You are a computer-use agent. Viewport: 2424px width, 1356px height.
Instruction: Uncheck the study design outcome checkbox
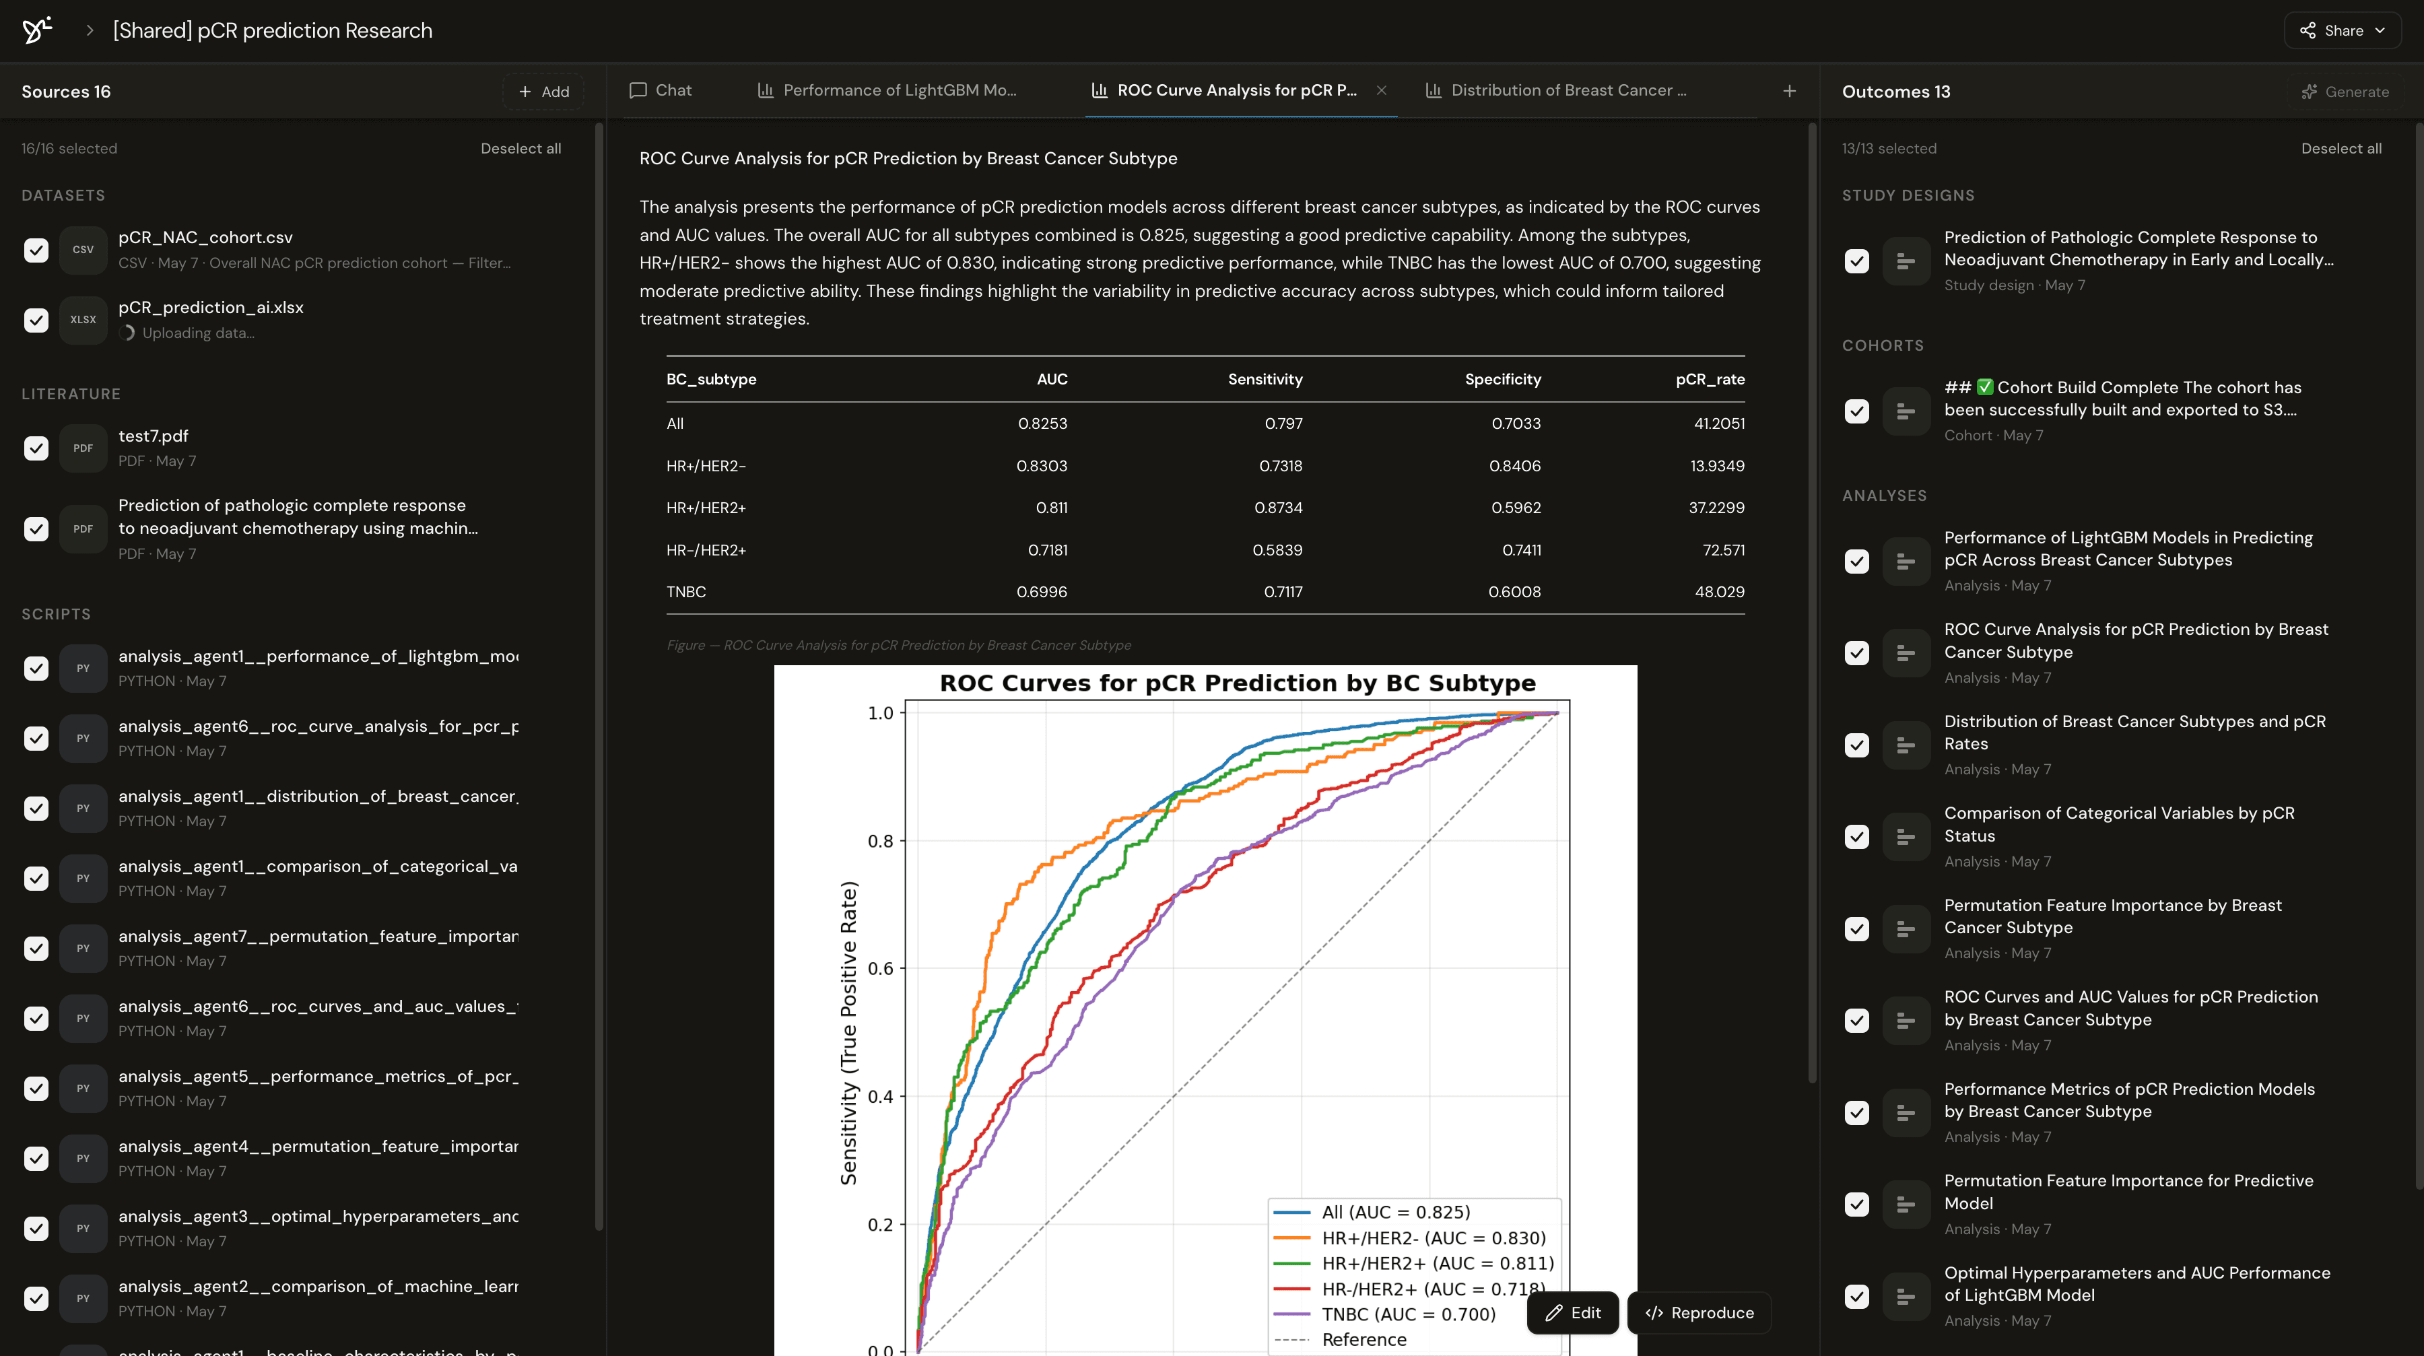tap(1856, 262)
